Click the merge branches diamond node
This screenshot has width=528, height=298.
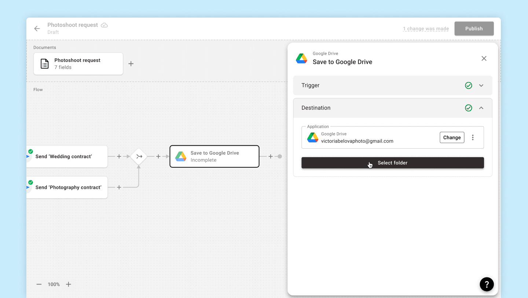tap(139, 156)
